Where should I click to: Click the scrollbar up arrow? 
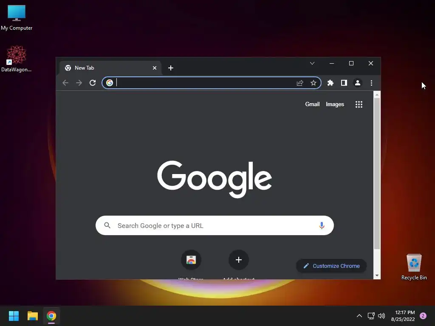377,95
